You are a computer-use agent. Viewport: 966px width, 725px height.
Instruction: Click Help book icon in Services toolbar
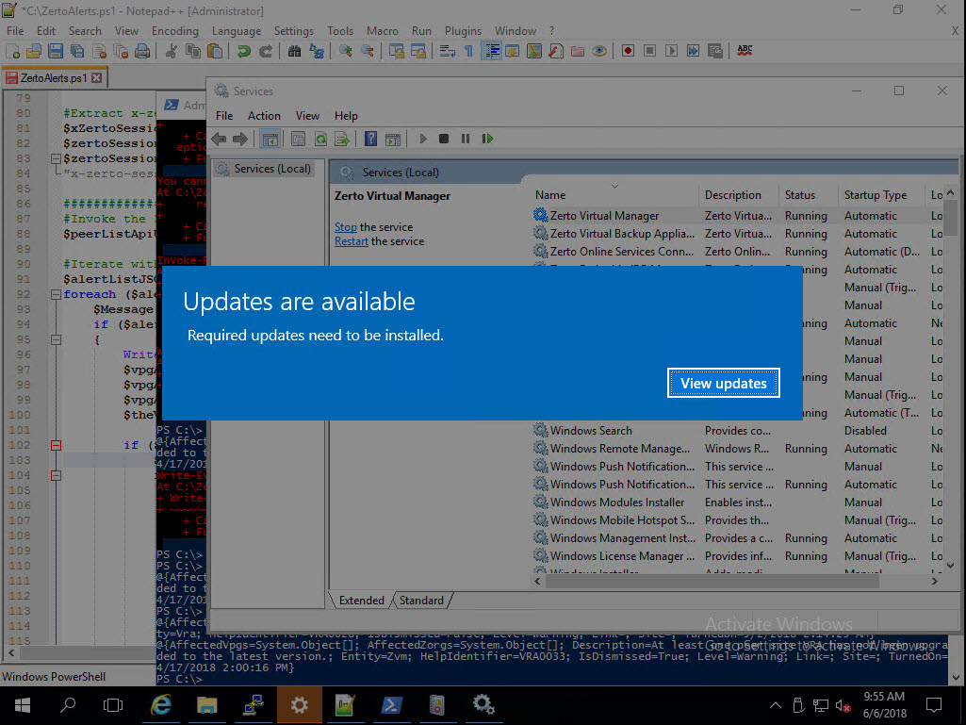(x=371, y=139)
